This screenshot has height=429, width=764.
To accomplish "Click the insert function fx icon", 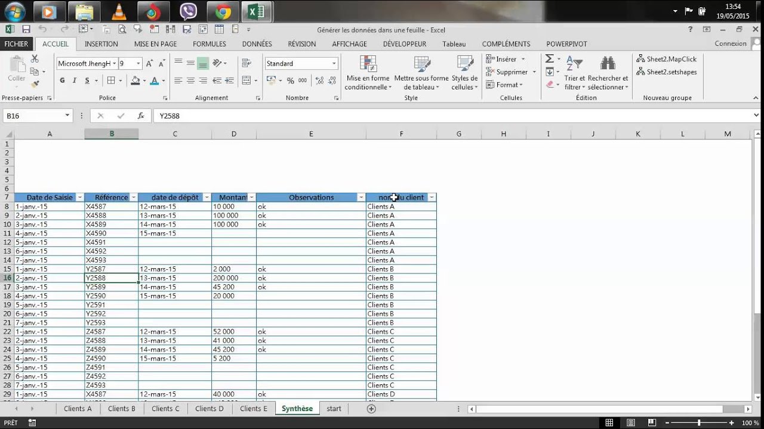I will tap(141, 116).
